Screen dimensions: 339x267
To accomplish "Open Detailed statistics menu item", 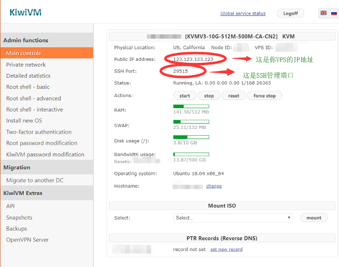I will 28,76.
